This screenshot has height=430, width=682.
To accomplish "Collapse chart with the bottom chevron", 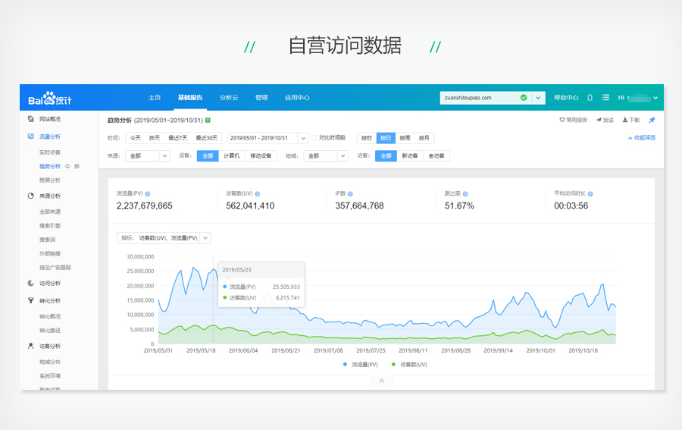I will tap(381, 381).
